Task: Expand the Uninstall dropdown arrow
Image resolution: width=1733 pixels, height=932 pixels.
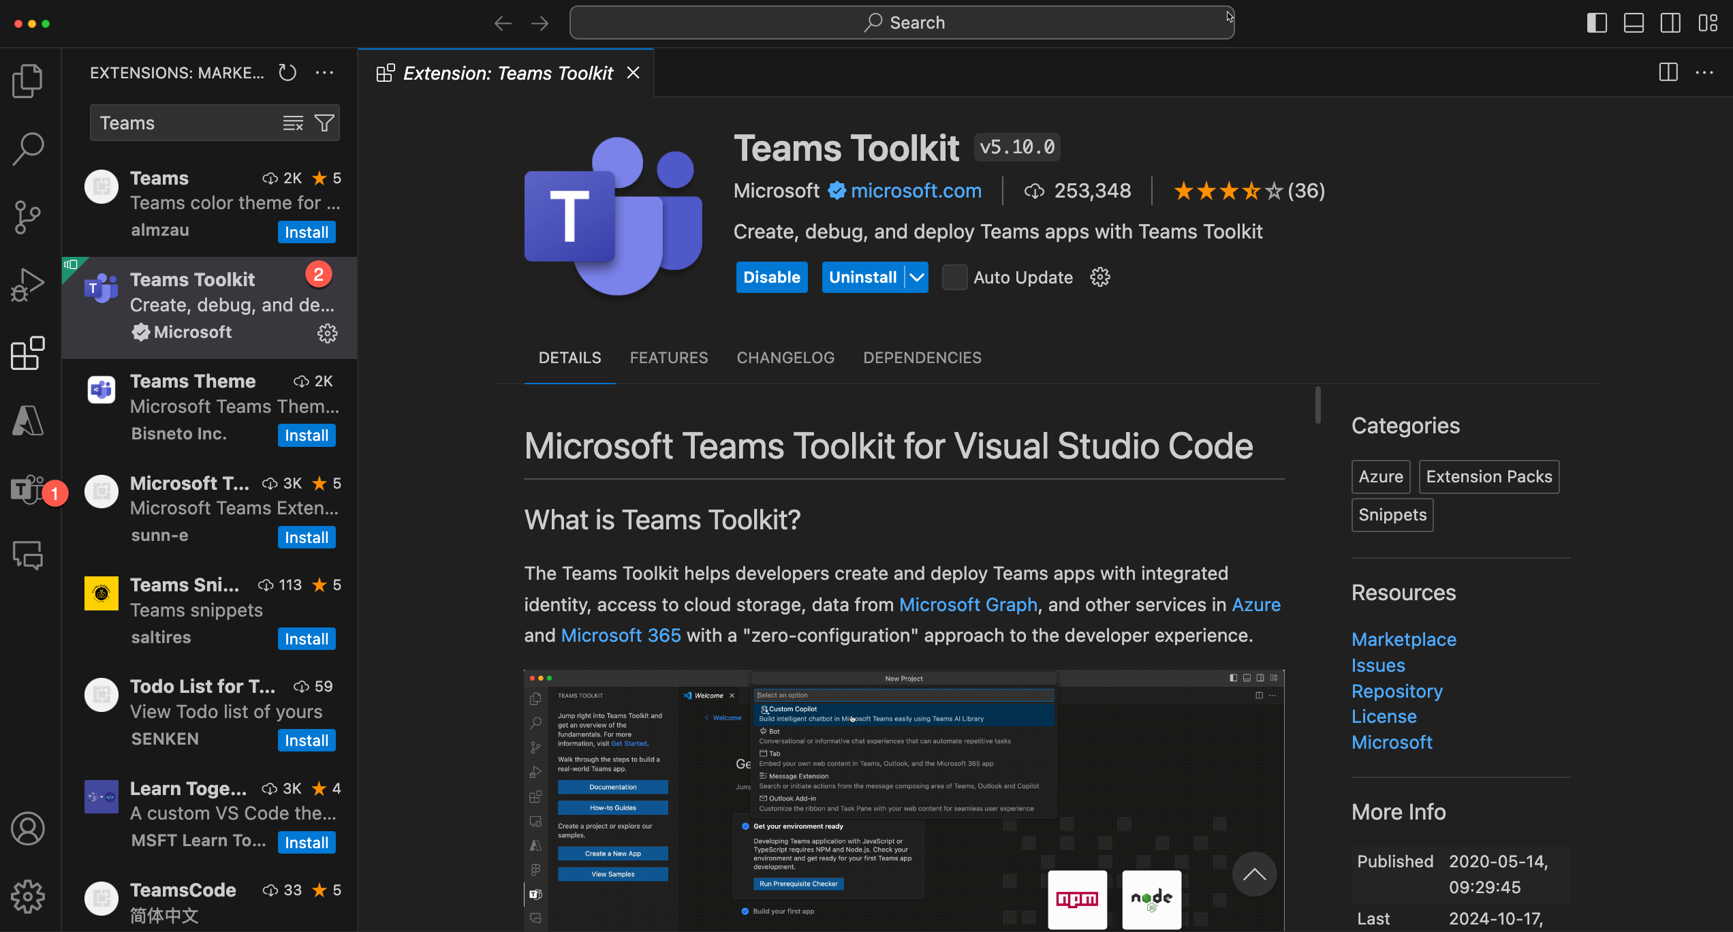Action: (x=915, y=275)
